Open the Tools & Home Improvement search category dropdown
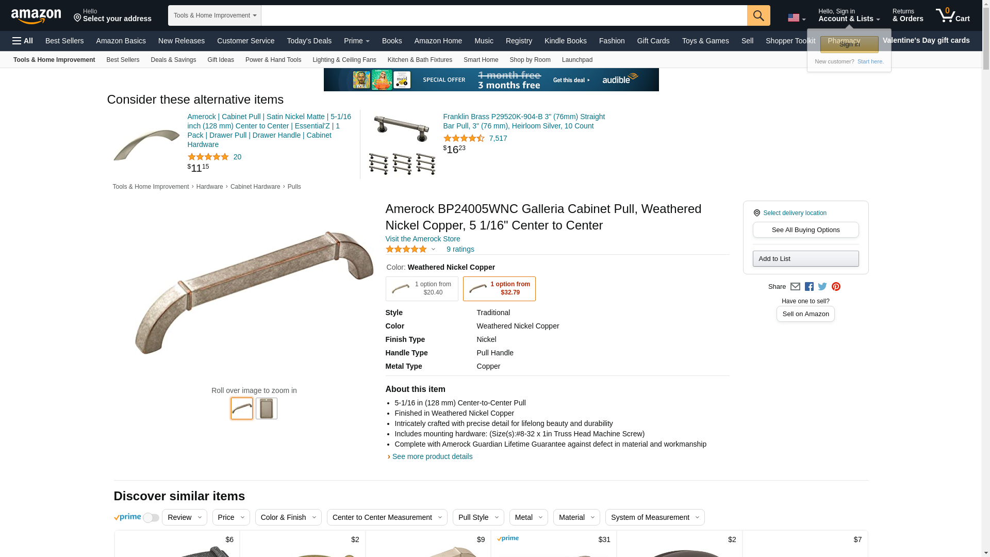Viewport: 990px width, 557px height. 214,15
